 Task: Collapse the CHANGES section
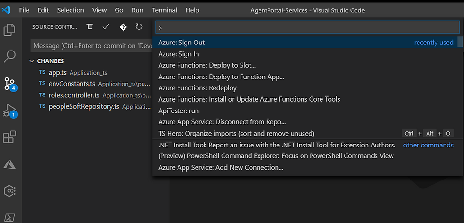tap(32, 61)
